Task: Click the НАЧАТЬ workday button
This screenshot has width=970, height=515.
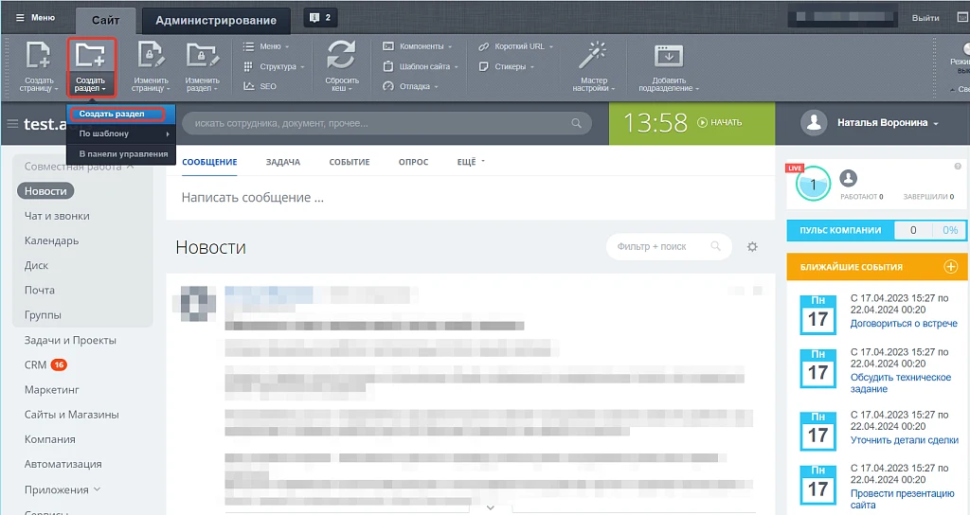Action: (720, 122)
